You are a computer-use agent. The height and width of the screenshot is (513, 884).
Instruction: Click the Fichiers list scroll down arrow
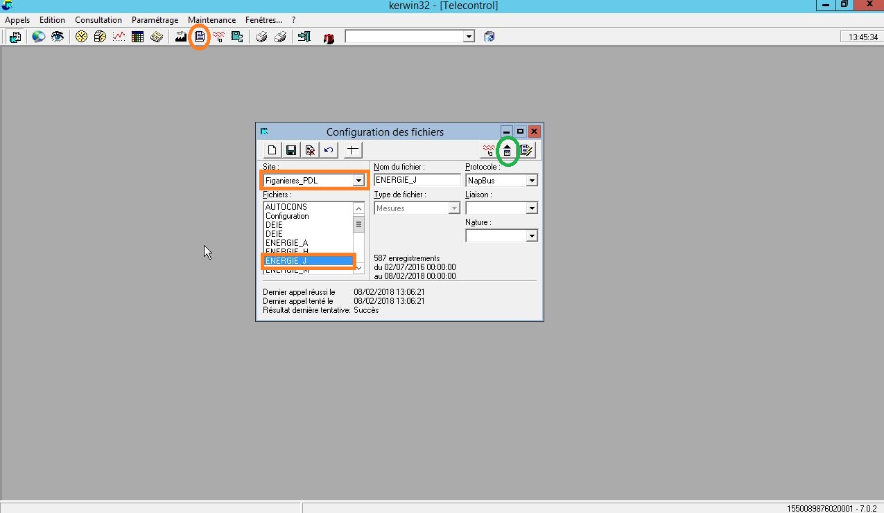point(358,267)
